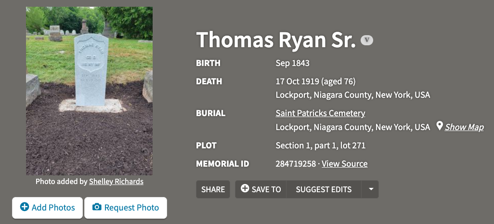494x224 pixels.
Task: Click the Add Photos button text
Action: pos(53,208)
